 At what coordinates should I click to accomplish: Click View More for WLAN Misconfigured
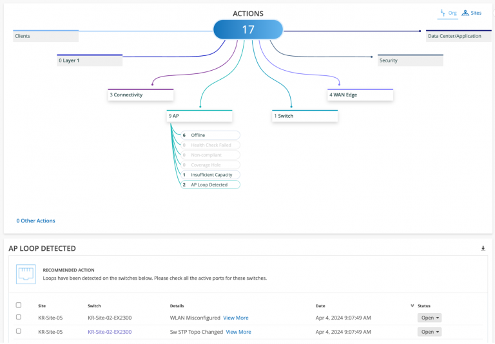pyautogui.click(x=235, y=318)
